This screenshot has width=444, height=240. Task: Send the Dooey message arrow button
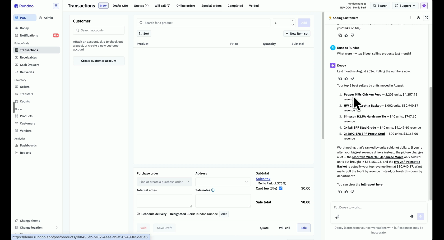tap(420, 216)
